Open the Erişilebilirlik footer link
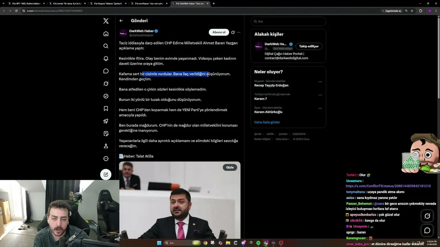 click(x=299, y=134)
